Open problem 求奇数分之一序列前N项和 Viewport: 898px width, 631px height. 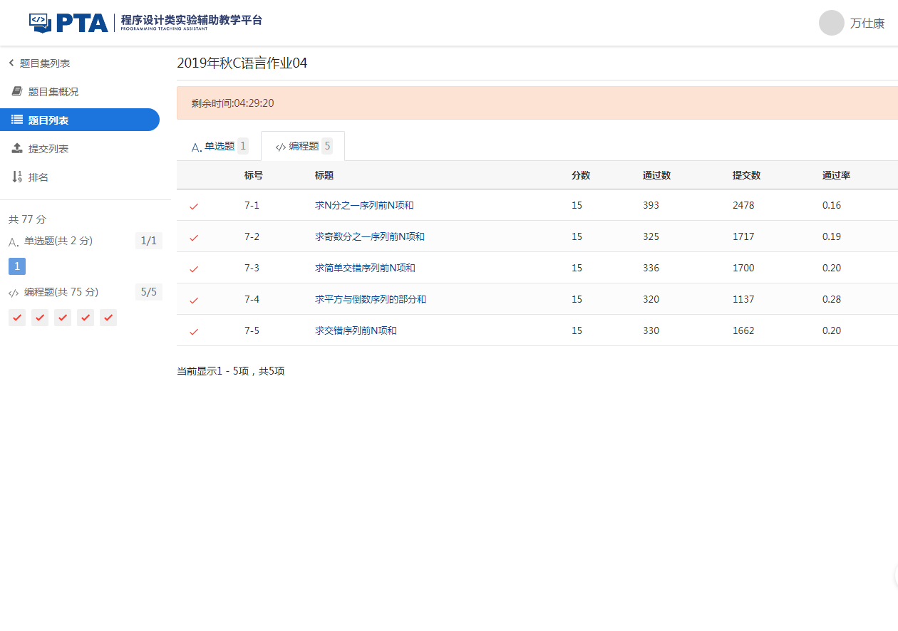pos(370,236)
